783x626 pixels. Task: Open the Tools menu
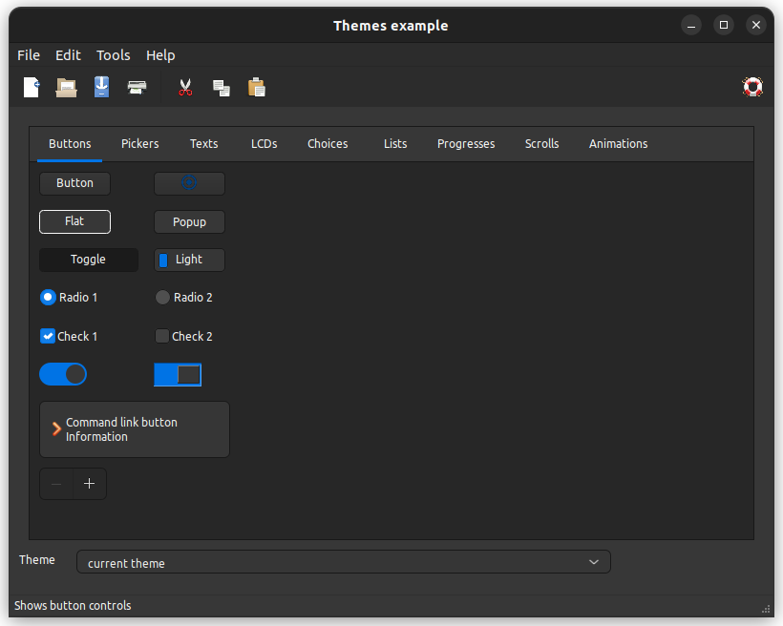click(x=113, y=55)
